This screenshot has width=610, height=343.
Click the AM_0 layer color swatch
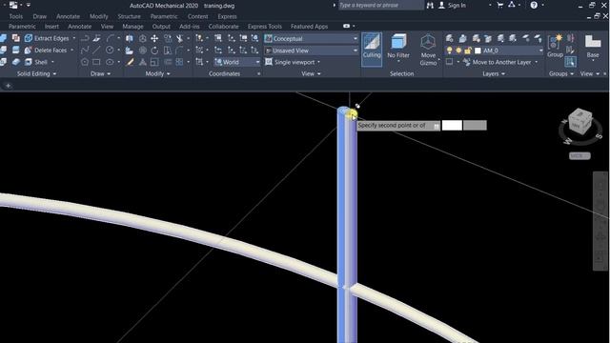478,50
